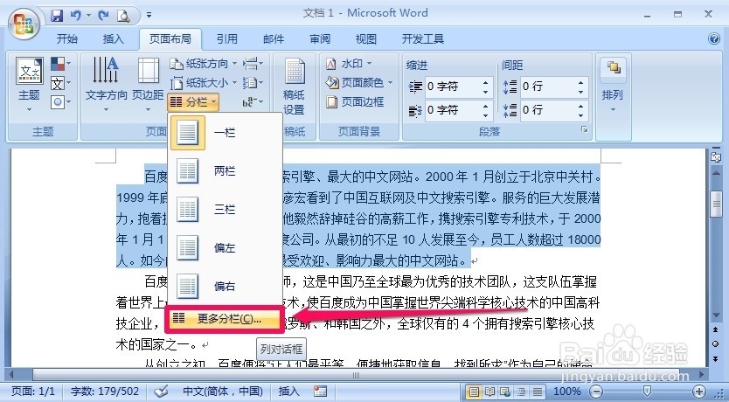Click the 100% zoom level button
This screenshot has width=729, height=402.
[567, 392]
